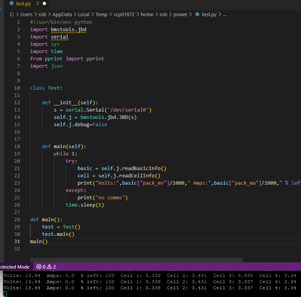Click 'def __init__(self):' definition
This screenshot has height=297, width=301.
(70, 102)
